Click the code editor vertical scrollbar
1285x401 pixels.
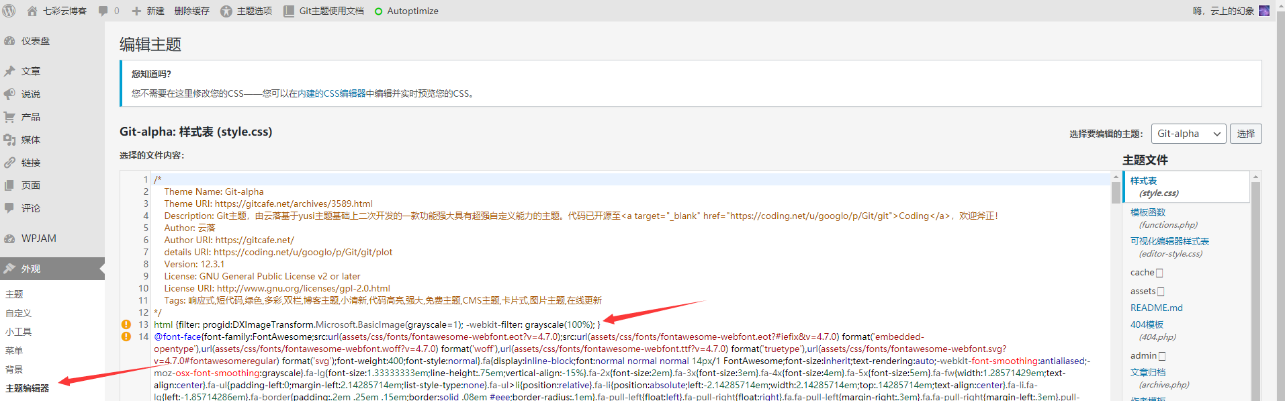[1116, 193]
